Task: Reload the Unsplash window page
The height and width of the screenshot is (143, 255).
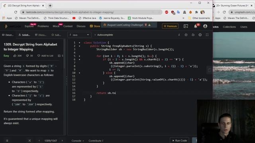Action: pyautogui.click(x=224, y=12)
